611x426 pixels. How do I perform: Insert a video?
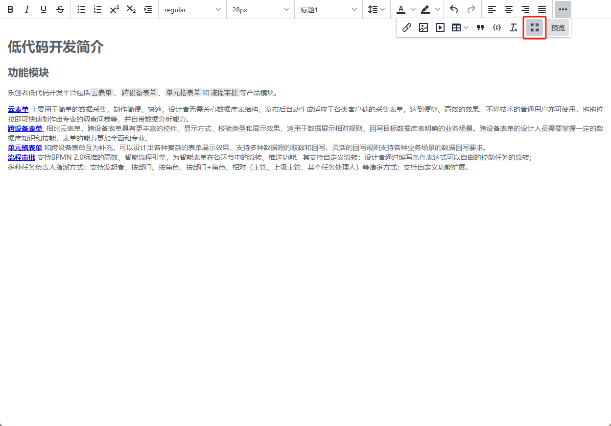(x=440, y=28)
